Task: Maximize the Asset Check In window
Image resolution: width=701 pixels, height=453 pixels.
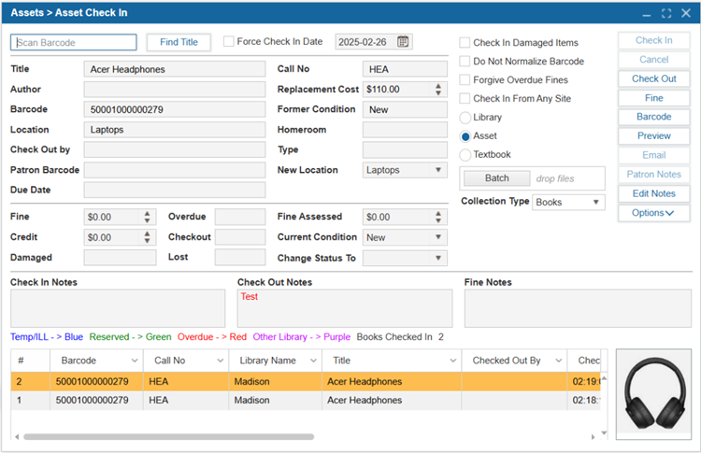Action: 666,13
